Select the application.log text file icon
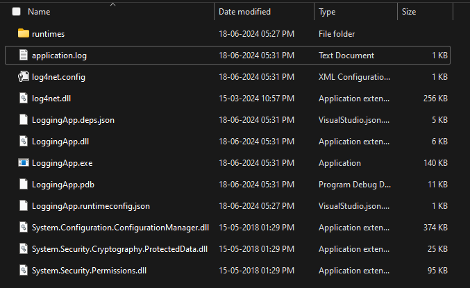Screen dimensions: 470x288 24,55
